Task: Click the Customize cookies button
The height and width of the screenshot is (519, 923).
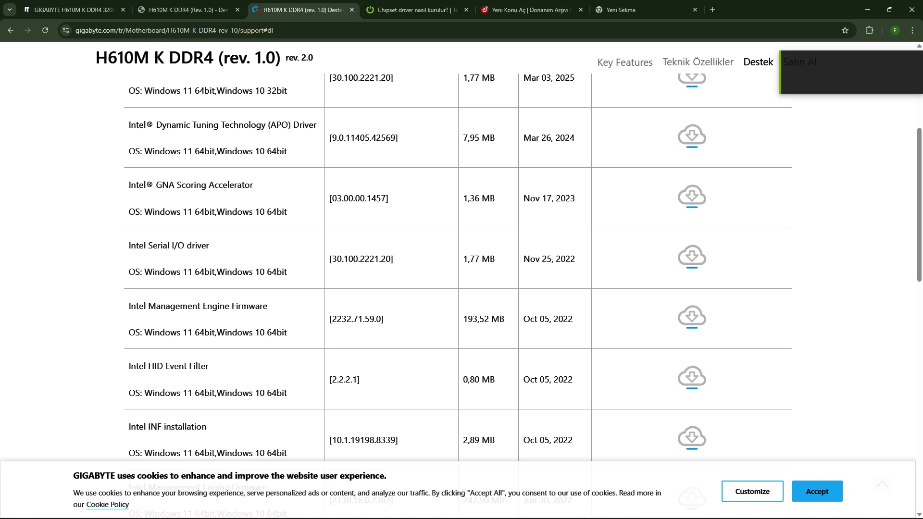Action: point(752,491)
